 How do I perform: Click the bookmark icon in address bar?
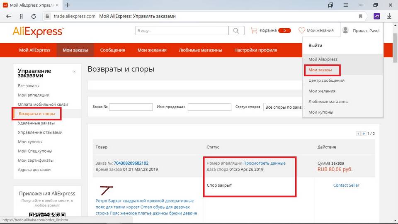361,16
